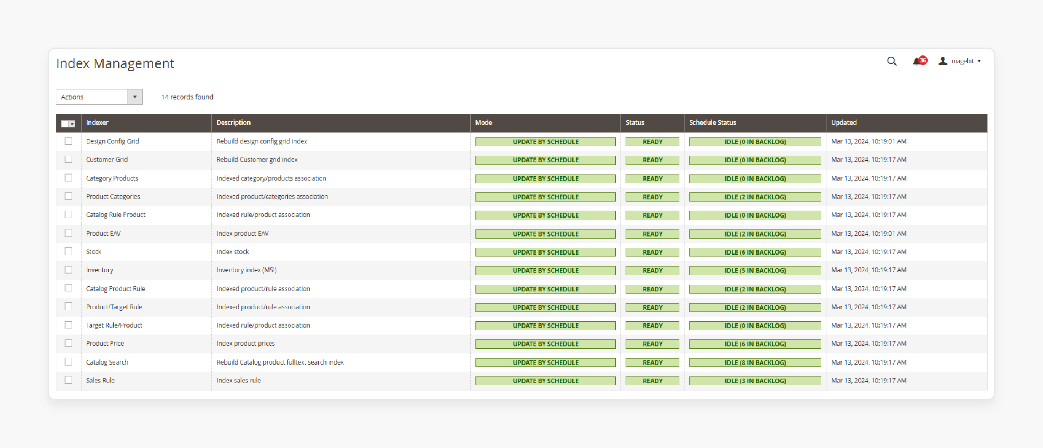Click the Ready status of Customer Grid
The height and width of the screenshot is (448, 1043).
coord(652,160)
